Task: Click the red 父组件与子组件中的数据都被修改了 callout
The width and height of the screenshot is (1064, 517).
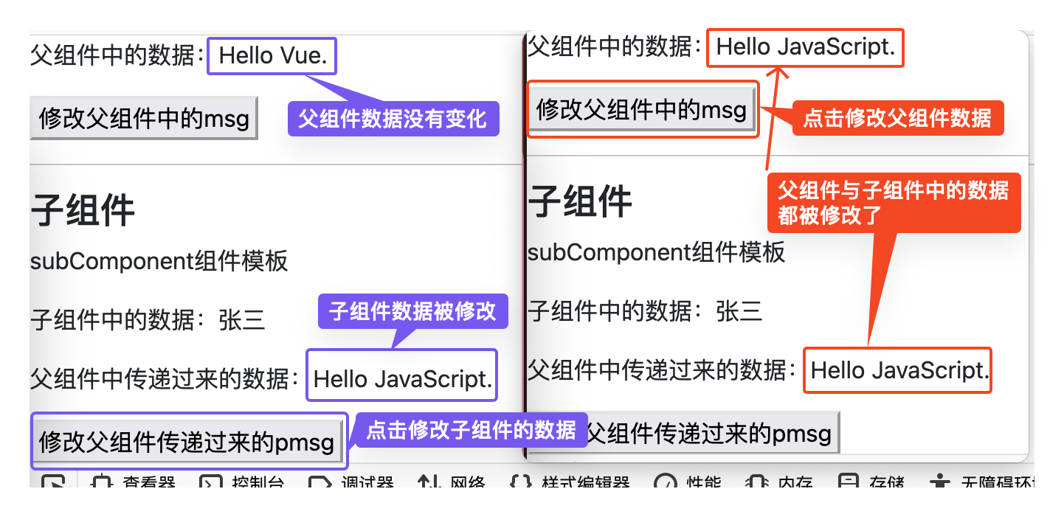Action: (x=893, y=203)
